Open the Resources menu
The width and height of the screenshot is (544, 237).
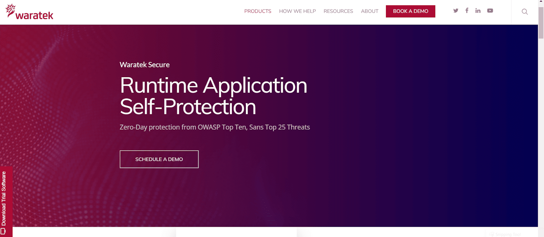pyautogui.click(x=338, y=11)
